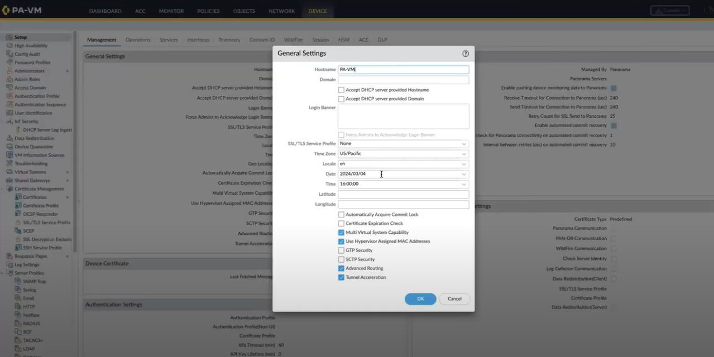Viewport: 714px width, 357px height.
Task: Open the Time Zone dropdown
Action: click(x=463, y=154)
